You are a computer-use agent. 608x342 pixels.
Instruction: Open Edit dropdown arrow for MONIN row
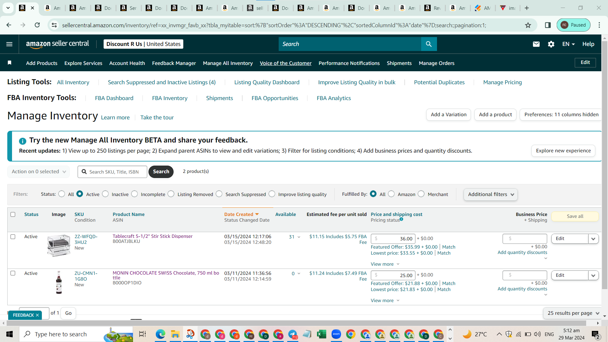click(x=593, y=275)
